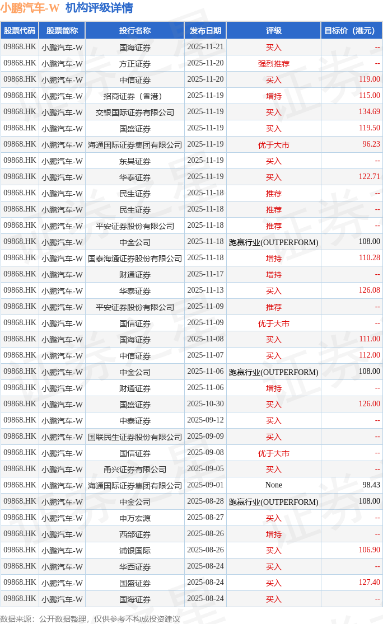Click target price 126.00
This screenshot has height=624, width=383.
(370, 404)
